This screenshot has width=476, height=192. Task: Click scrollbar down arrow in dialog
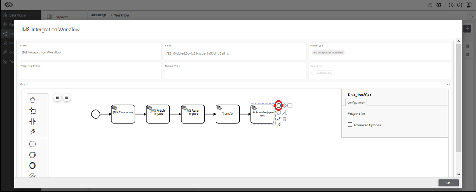(x=459, y=175)
